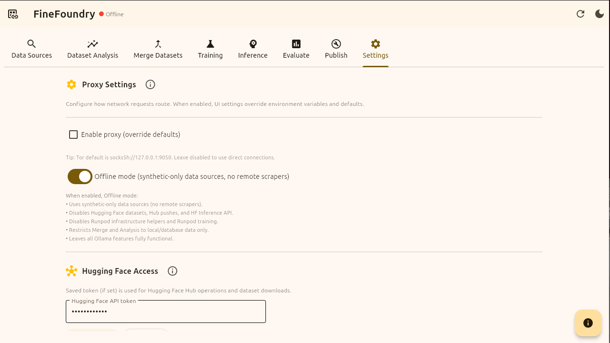This screenshot has width=610, height=343.
Task: Go to the Merge Datasets tab
Action: [x=158, y=50]
